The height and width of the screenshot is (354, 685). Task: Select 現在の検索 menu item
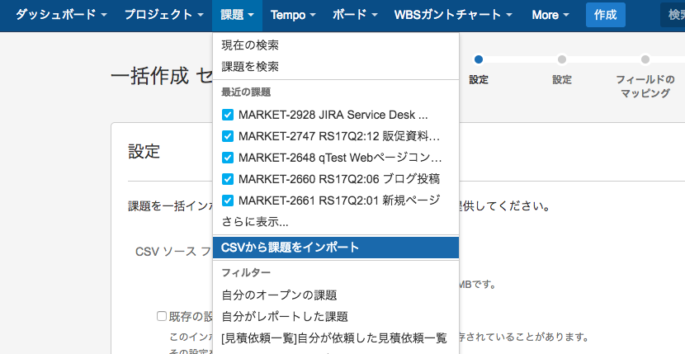click(x=336, y=45)
